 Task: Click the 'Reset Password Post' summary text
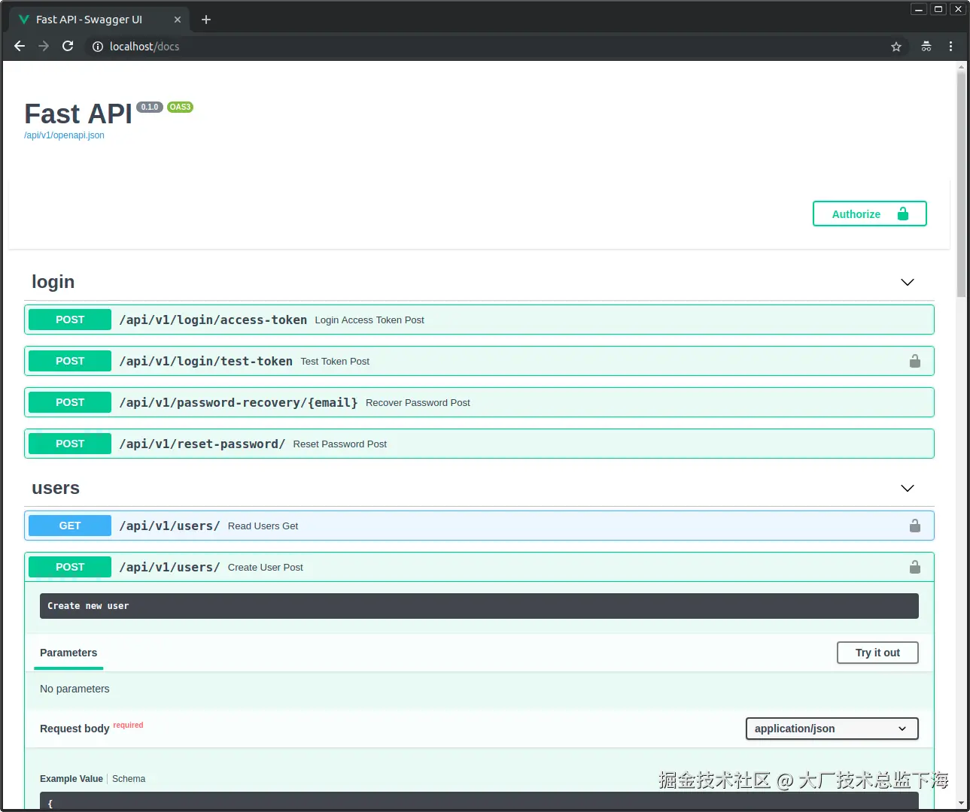340,444
